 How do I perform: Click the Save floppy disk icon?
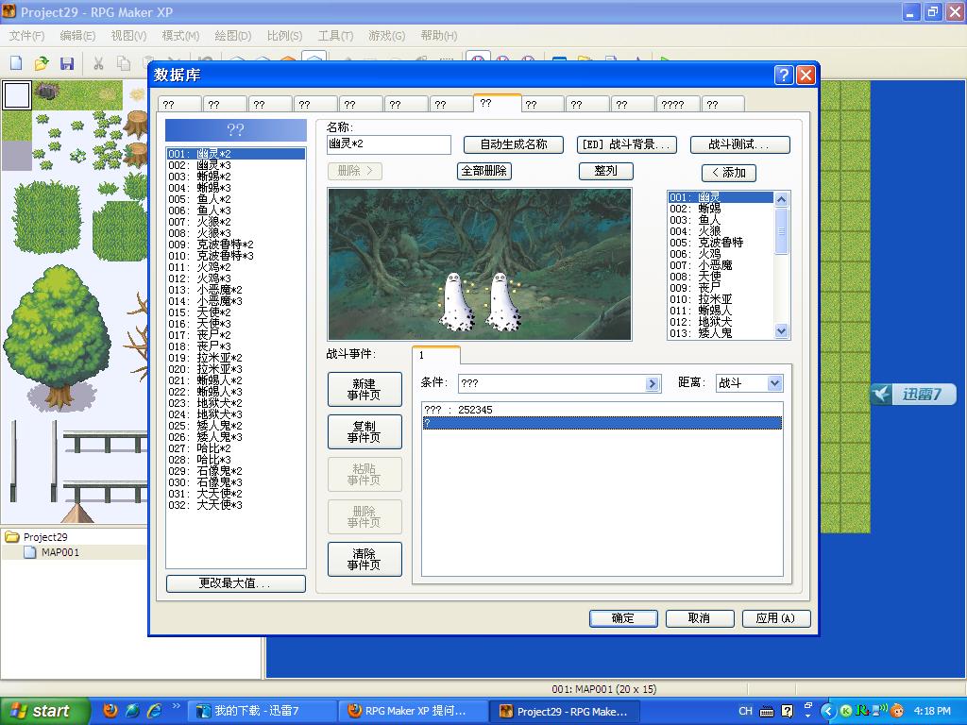click(67, 63)
